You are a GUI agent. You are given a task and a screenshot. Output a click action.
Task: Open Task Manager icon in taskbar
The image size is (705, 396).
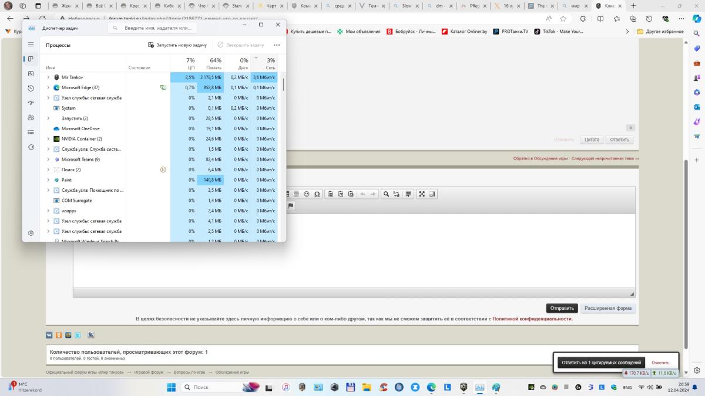479,387
